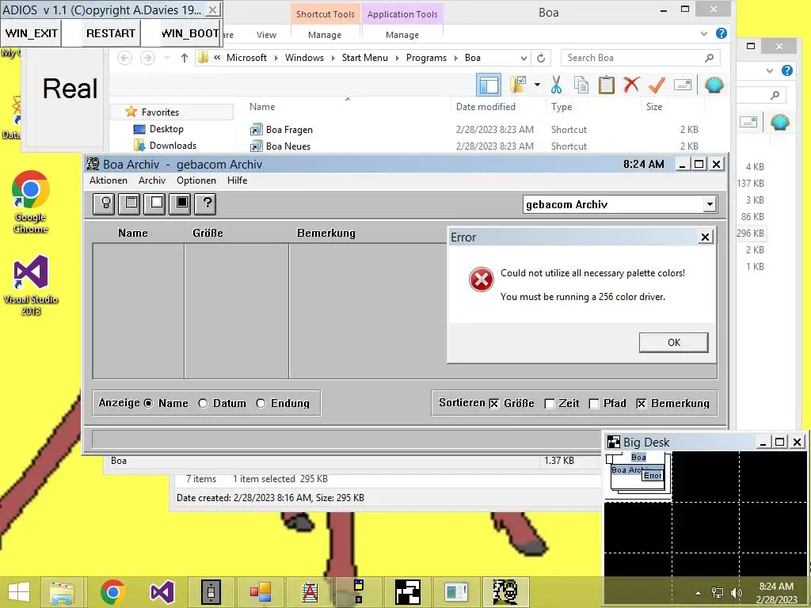Click the blue Help icon in the Boa Explorer ribbon
Viewport: 811px width, 608px height.
pyautogui.click(x=722, y=33)
